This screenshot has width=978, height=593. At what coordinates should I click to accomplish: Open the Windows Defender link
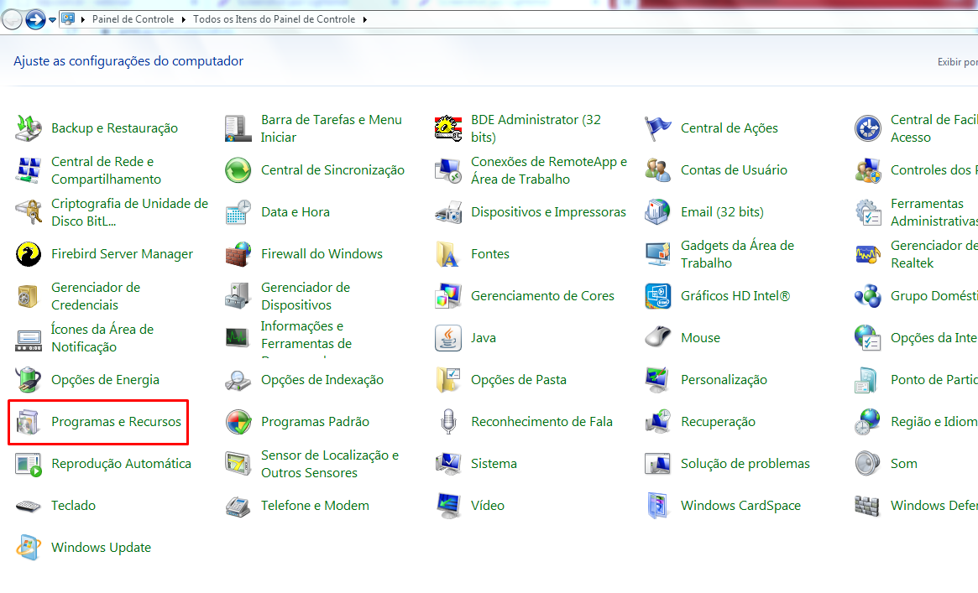pos(934,506)
